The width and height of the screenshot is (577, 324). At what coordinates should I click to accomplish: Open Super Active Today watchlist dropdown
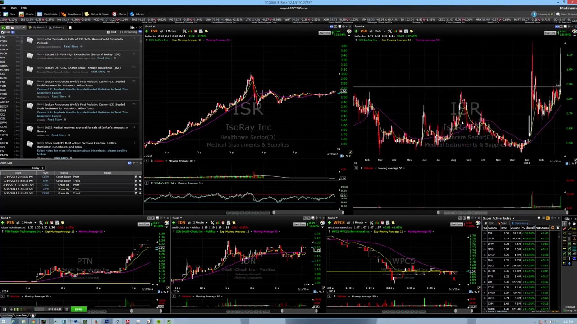pyautogui.click(x=513, y=218)
